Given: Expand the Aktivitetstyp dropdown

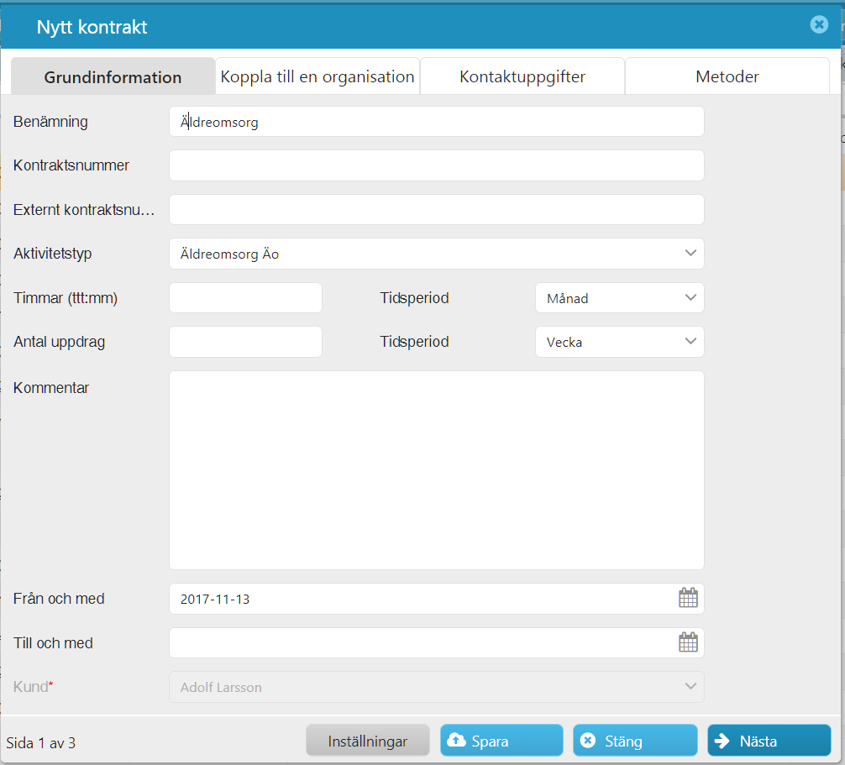Looking at the screenshot, I should (x=437, y=254).
